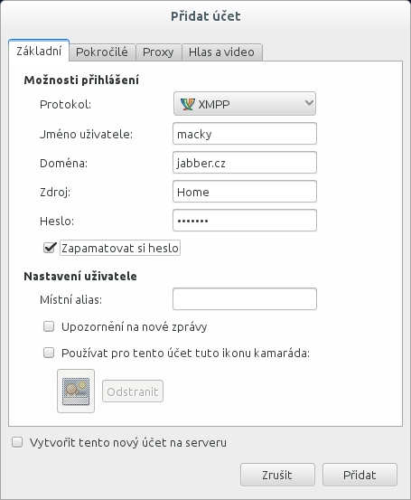The width and height of the screenshot is (411, 500).
Task: Click the Přidat button
Action: (x=360, y=475)
